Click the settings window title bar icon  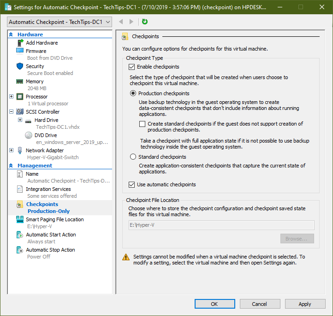[x=8, y=7]
